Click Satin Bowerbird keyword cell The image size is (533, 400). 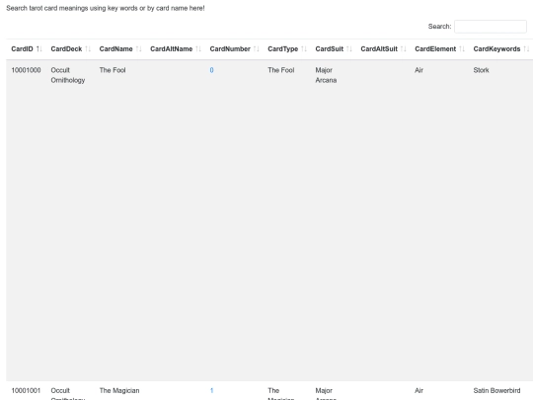[496, 391]
